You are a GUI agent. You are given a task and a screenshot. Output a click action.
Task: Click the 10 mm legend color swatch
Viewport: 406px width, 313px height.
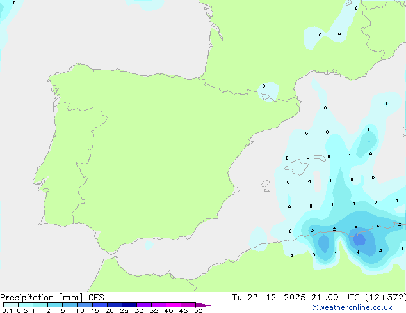(x=85, y=305)
